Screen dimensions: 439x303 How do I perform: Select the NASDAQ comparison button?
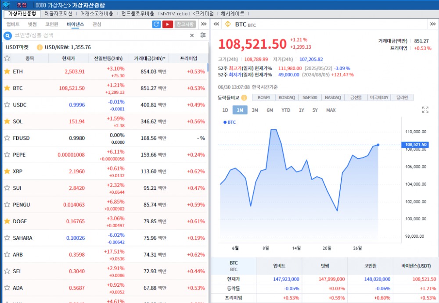point(333,98)
